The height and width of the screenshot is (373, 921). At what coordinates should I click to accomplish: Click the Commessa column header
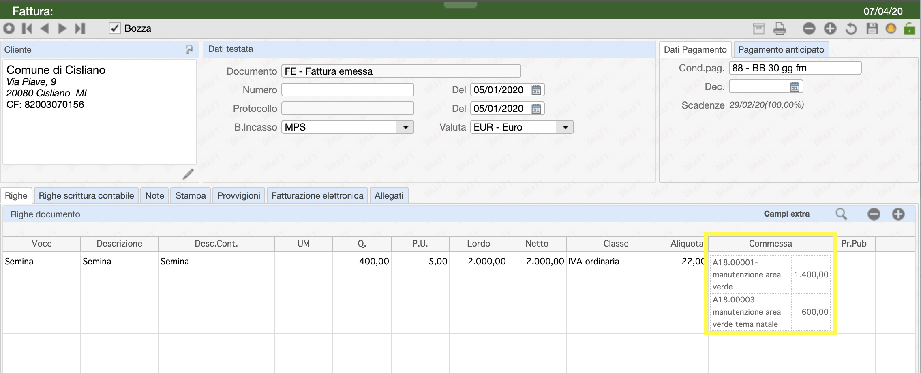coord(770,243)
